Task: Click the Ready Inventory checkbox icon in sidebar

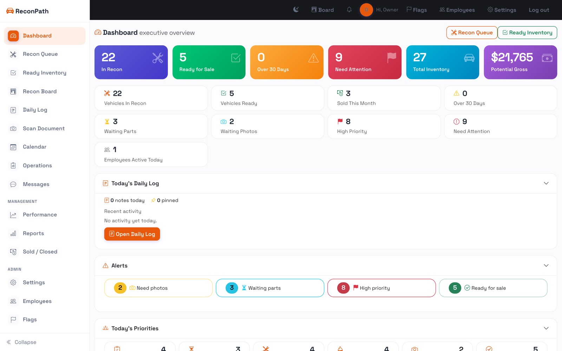Action: click(13, 73)
